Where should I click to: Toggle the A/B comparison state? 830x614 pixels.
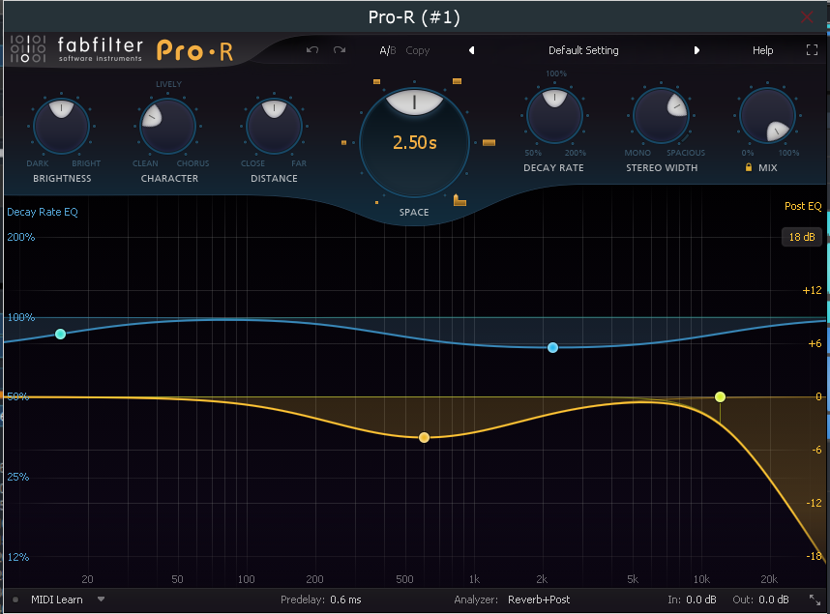coord(388,50)
